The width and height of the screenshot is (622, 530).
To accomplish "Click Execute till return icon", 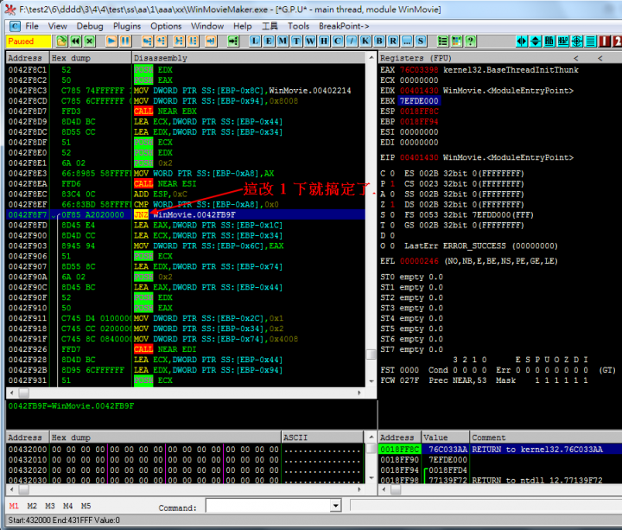I will click(211, 41).
